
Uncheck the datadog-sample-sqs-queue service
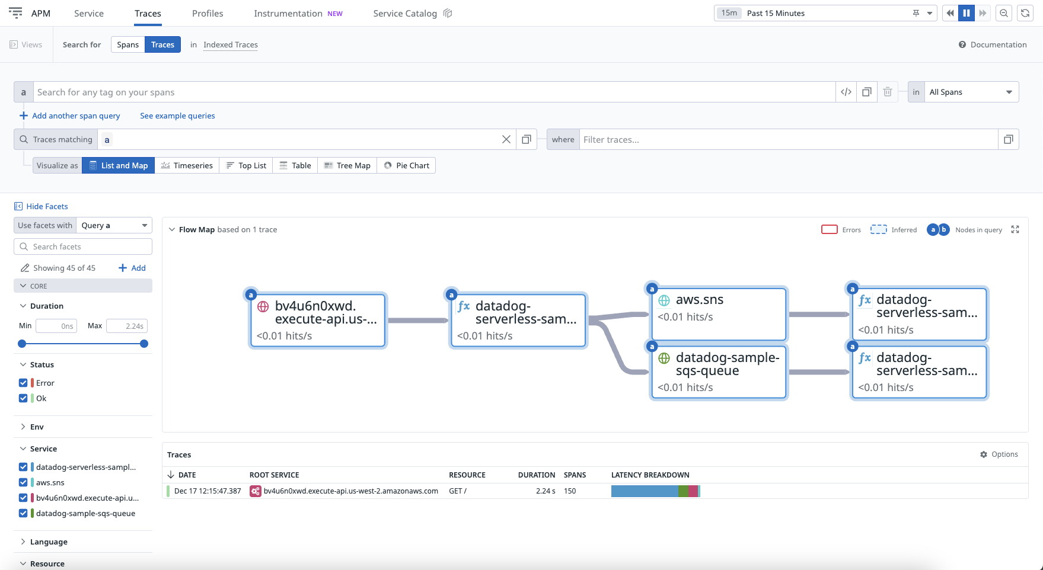[x=23, y=513]
